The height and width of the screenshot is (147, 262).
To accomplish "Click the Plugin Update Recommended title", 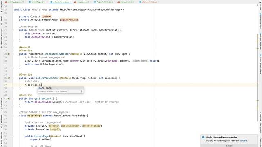I will tap(221, 137).
